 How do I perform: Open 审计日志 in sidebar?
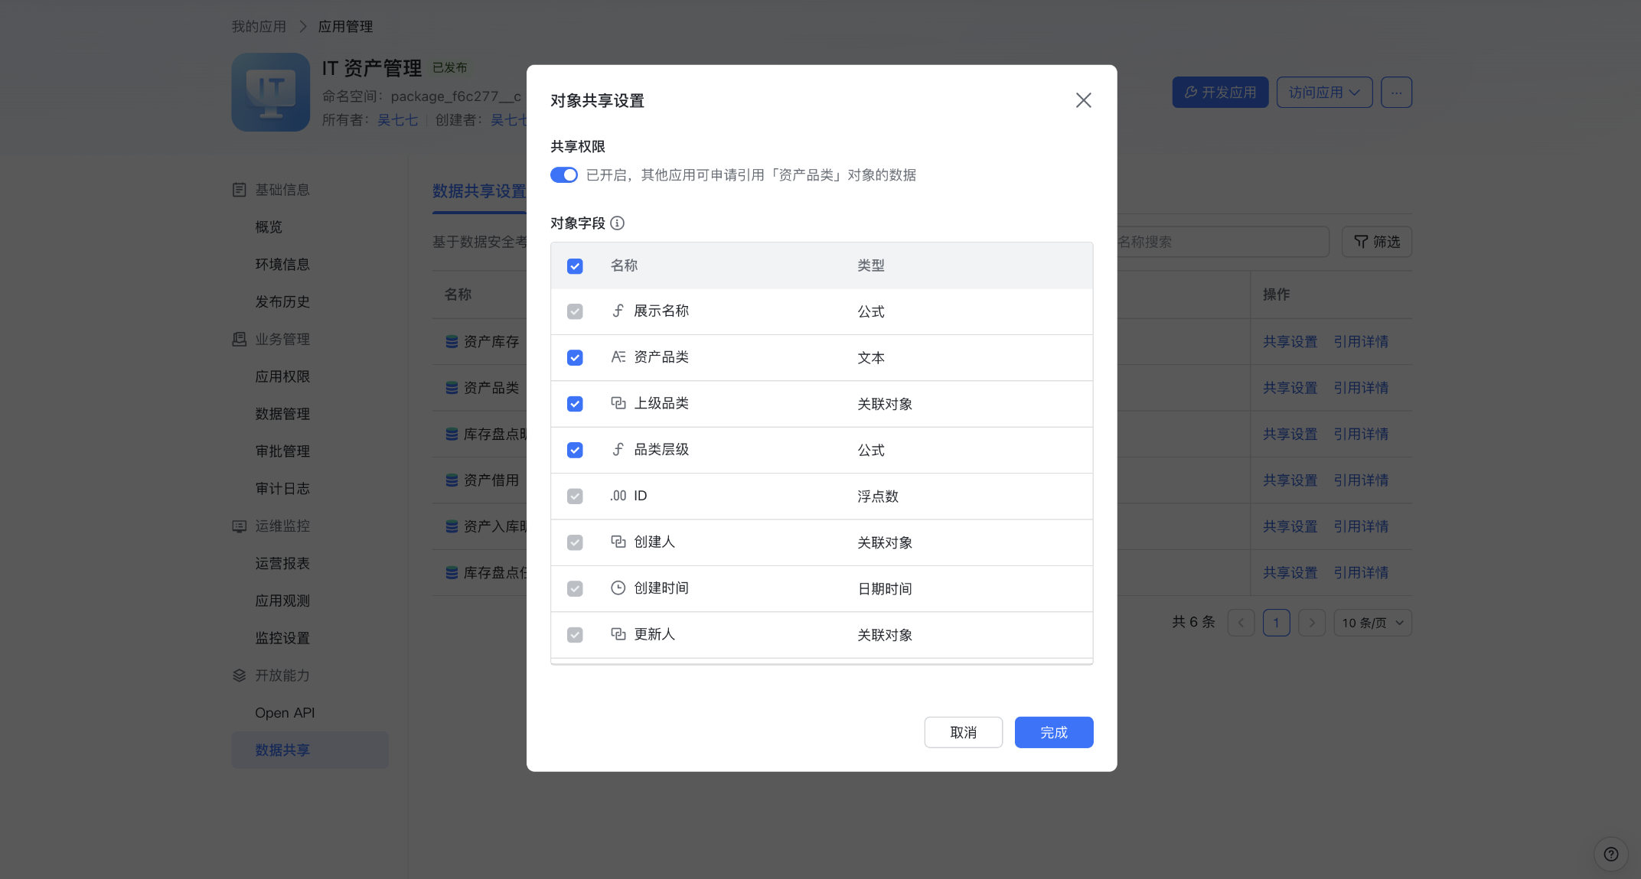(x=282, y=489)
